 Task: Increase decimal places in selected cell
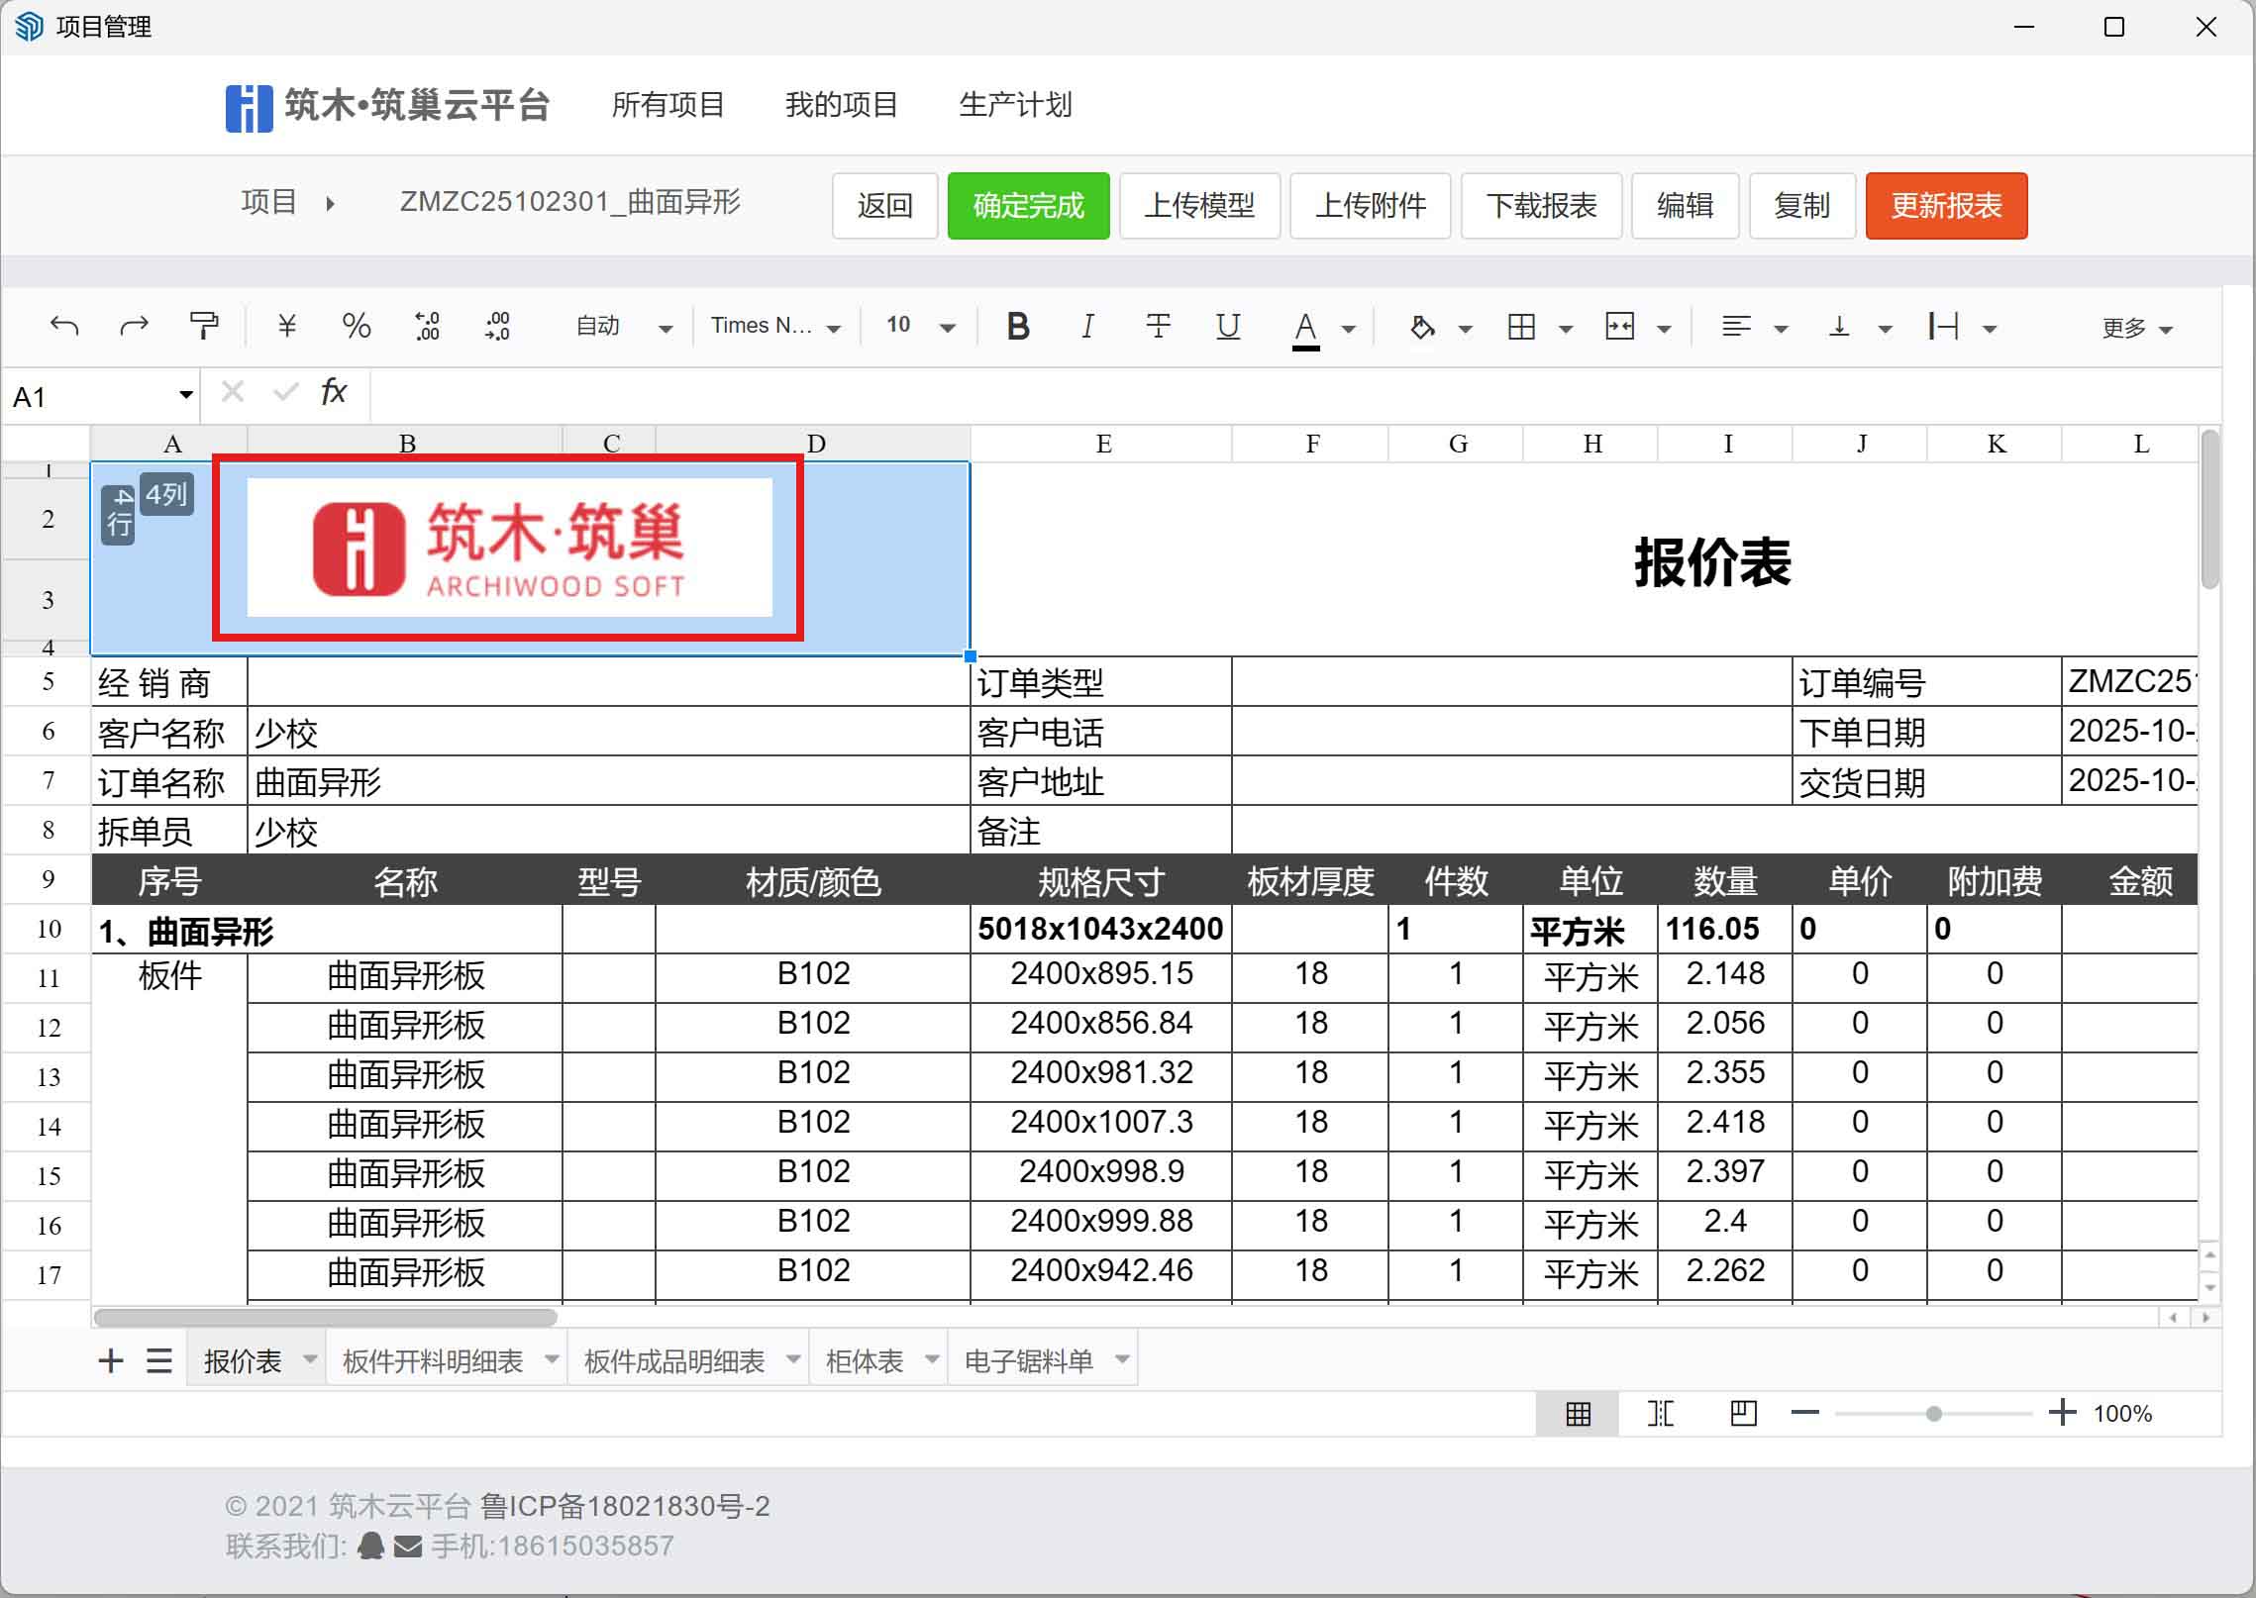[x=427, y=325]
